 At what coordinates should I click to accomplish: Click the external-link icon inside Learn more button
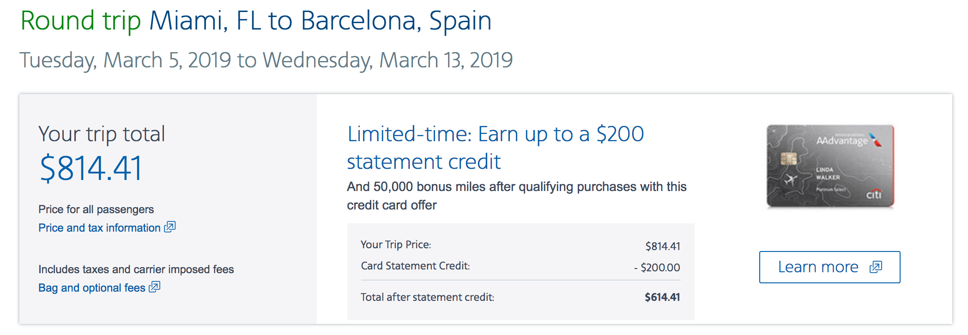pos(876,267)
